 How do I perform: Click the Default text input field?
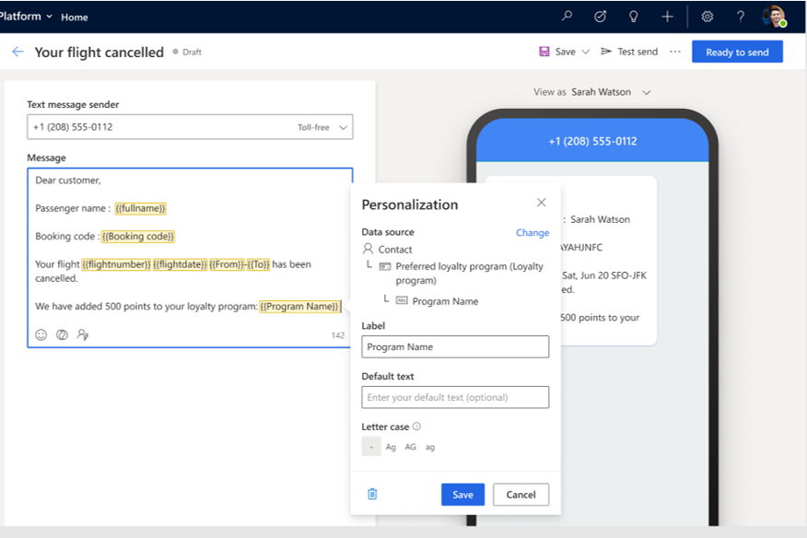coord(455,398)
